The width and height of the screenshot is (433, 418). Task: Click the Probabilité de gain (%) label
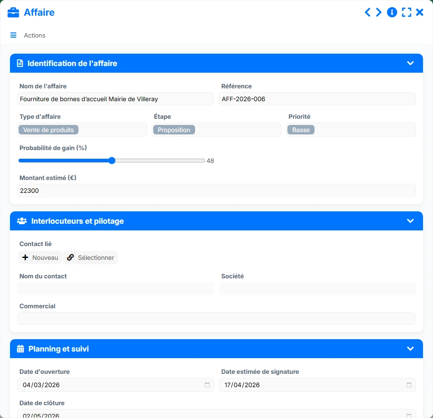click(x=53, y=148)
